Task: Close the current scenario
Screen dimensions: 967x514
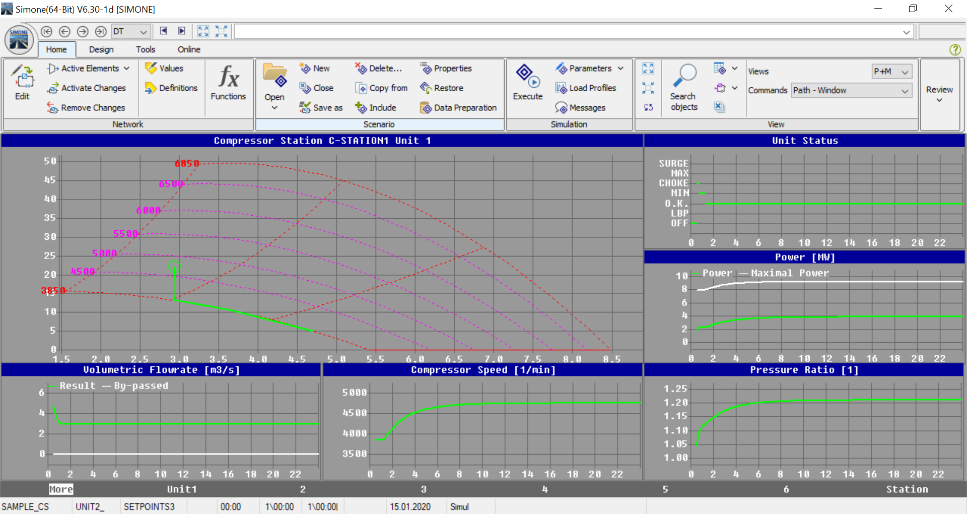Action: pos(316,88)
